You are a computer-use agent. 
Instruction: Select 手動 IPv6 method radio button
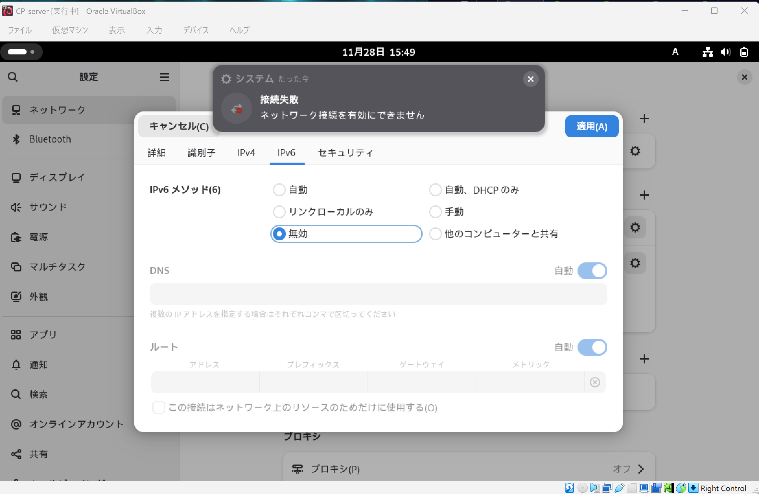(x=435, y=212)
